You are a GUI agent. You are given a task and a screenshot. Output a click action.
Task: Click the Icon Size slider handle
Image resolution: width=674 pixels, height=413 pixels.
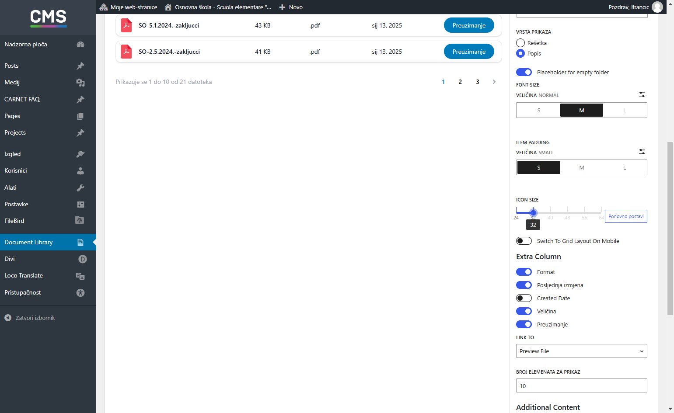[x=533, y=213]
